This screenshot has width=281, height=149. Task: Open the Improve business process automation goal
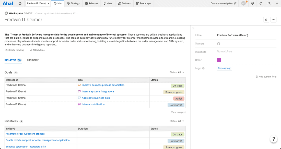[x=103, y=85]
